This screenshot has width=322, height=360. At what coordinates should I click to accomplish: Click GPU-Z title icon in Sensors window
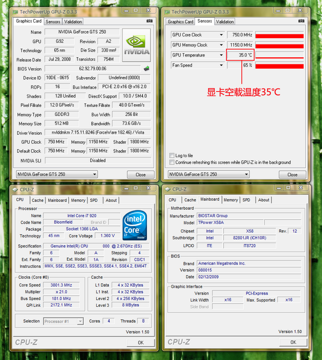click(x=167, y=12)
